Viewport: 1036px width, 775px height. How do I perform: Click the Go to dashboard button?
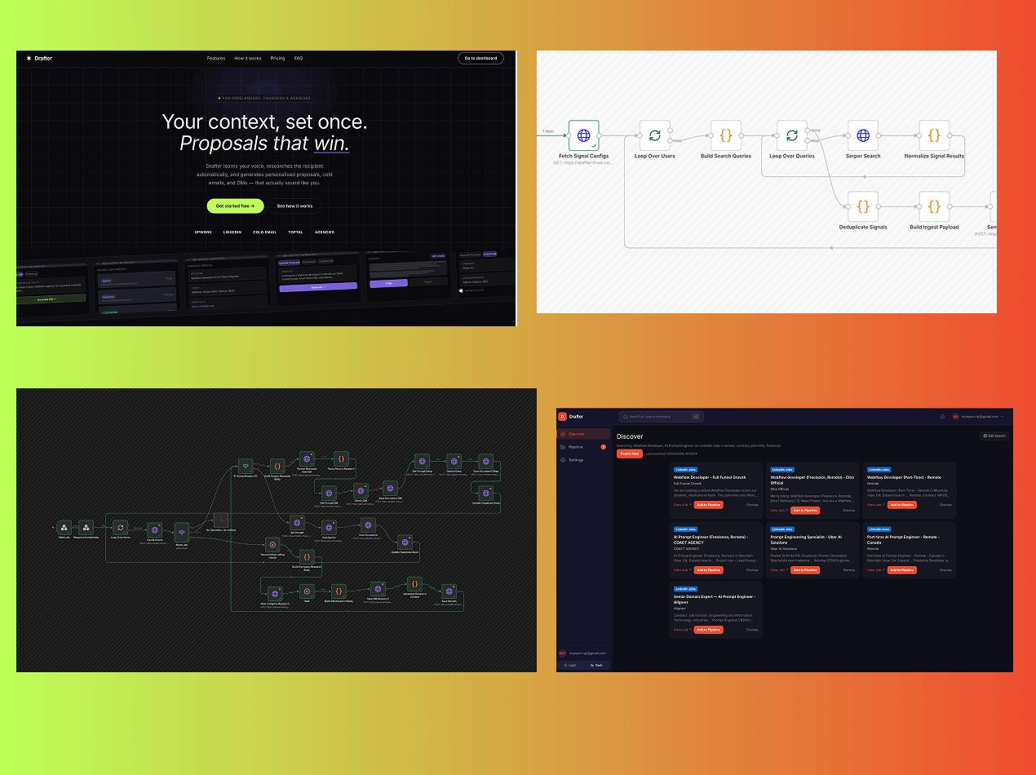(480, 59)
